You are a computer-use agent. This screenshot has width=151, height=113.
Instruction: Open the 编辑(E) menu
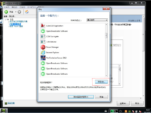coord(14,7)
